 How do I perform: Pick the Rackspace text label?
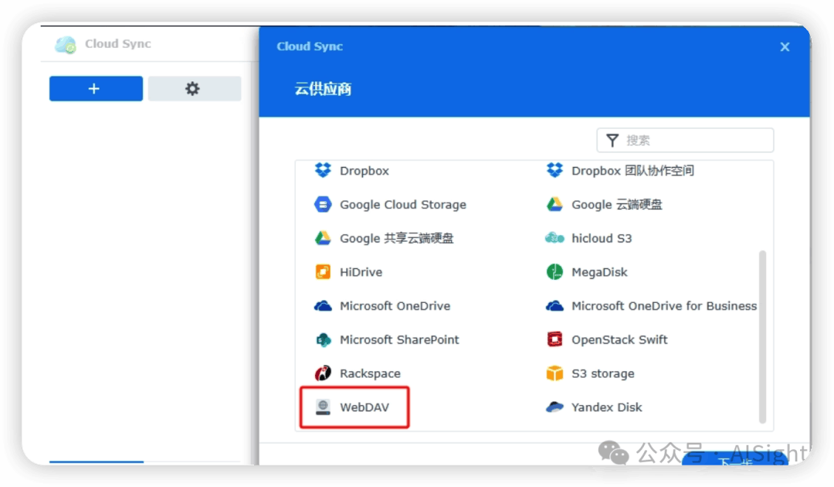tap(370, 373)
